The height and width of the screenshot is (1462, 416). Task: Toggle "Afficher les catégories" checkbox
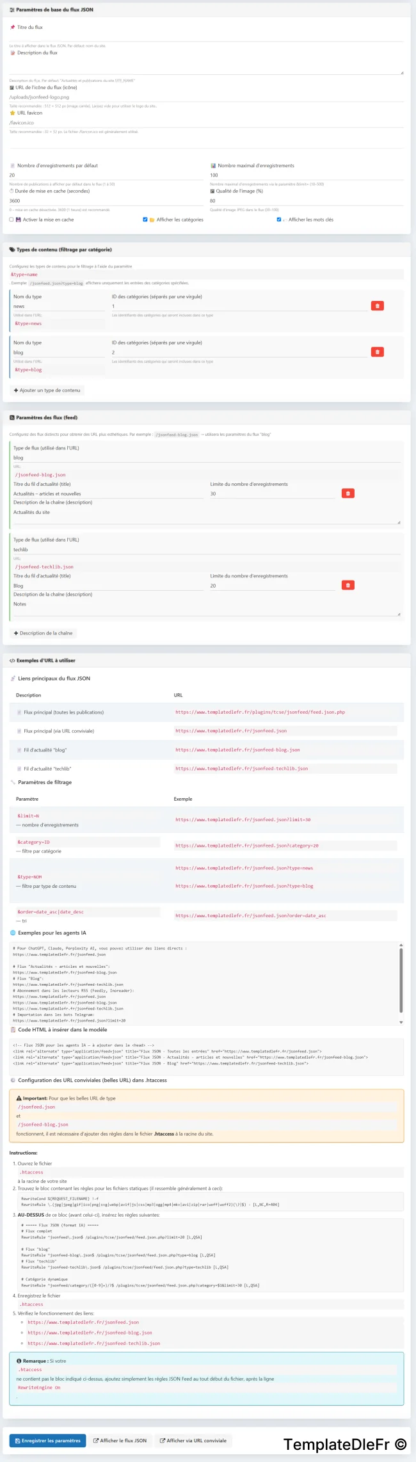(x=145, y=220)
